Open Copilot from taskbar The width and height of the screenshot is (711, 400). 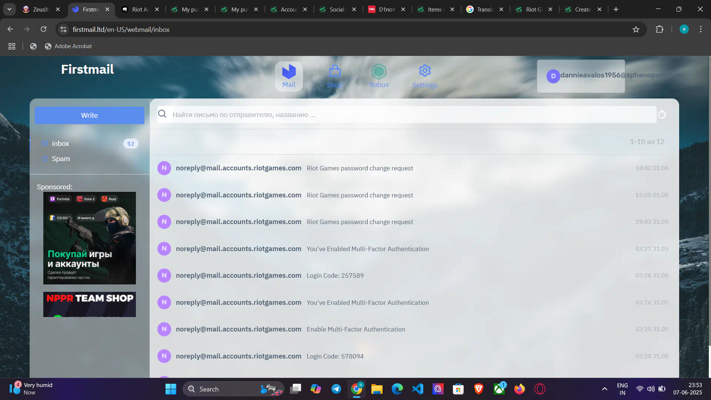pyautogui.click(x=316, y=389)
